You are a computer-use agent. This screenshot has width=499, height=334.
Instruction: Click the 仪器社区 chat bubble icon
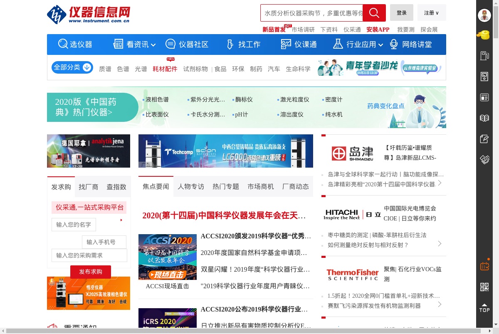coord(170,44)
